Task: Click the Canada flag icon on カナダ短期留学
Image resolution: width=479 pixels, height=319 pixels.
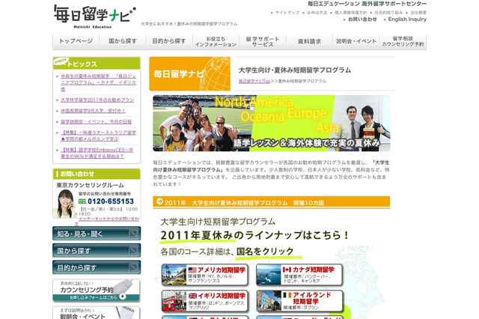Action: 287,270
